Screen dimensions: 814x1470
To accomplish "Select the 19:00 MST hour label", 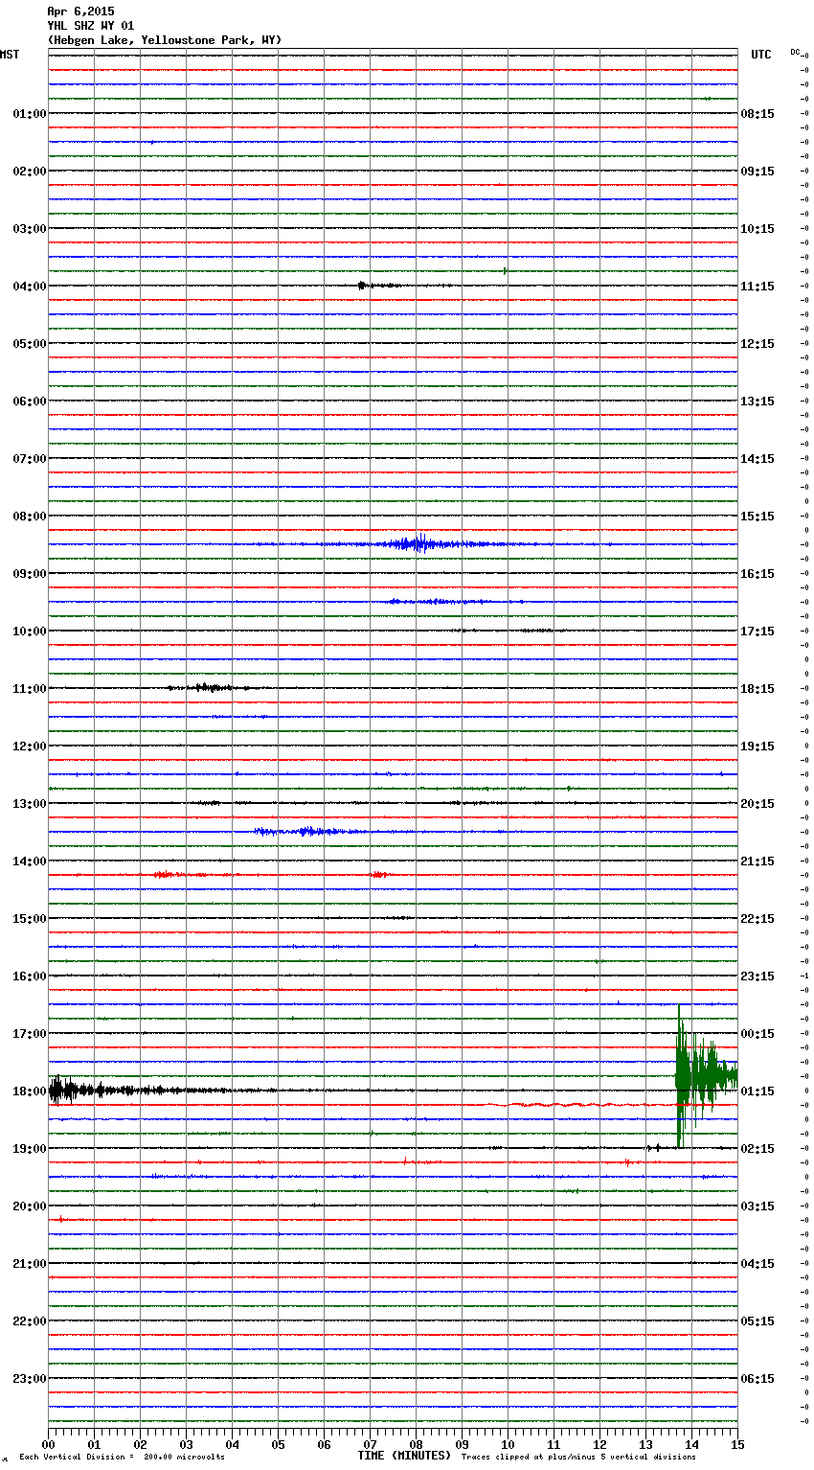I will [x=30, y=1149].
